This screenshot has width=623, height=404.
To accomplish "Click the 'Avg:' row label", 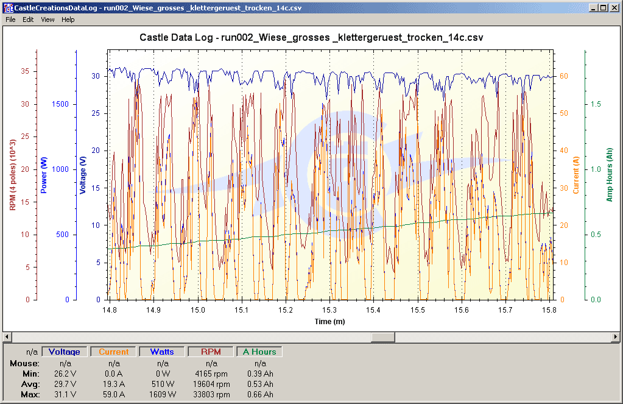I will point(30,384).
